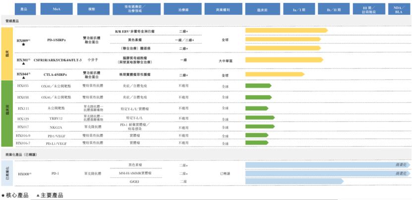Select the NDA/BLA stage header
Viewport: 412px width, 200px height.
coord(398,9)
